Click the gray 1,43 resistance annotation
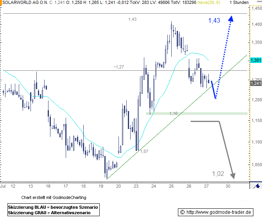 [x=133, y=20]
